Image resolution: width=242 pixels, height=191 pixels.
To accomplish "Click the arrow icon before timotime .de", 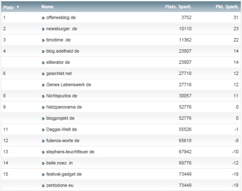I will point(43,40).
